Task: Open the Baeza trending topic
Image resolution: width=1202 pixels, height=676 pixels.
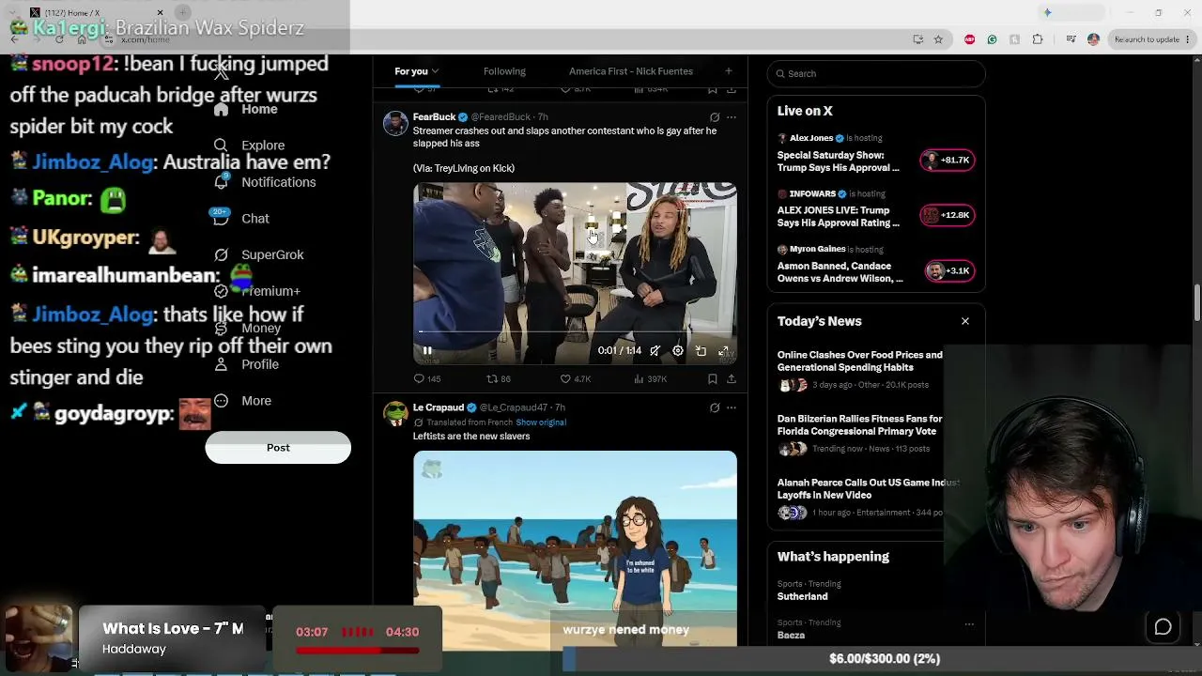Action: [791, 636]
